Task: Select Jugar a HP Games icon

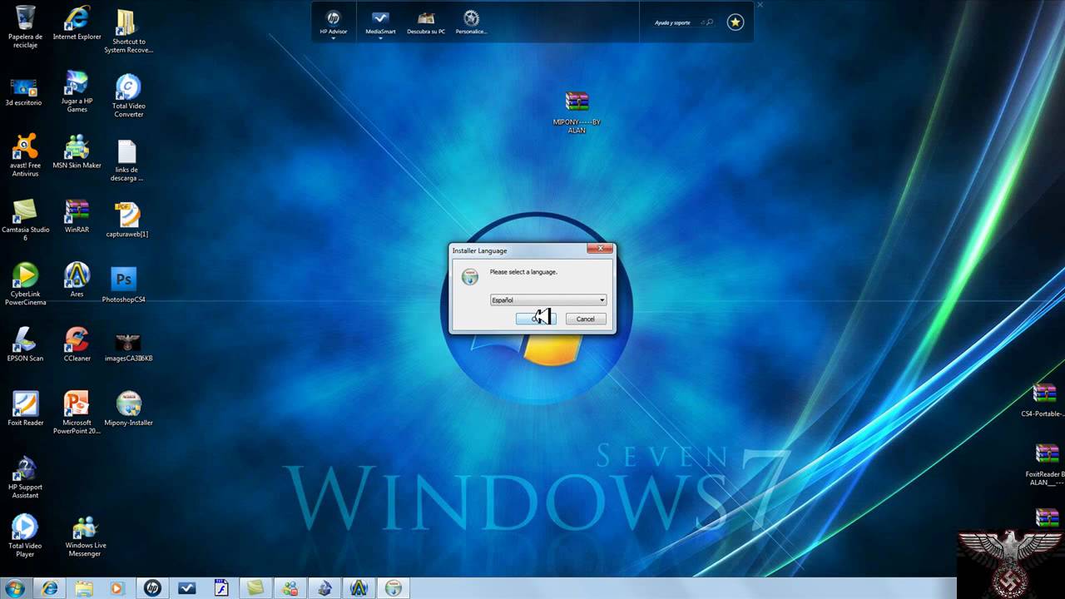Action: click(77, 92)
